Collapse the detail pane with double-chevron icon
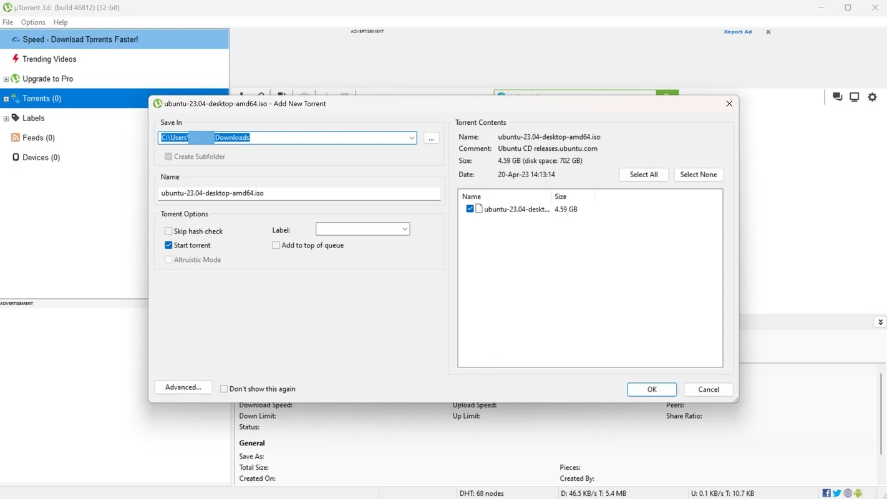 tap(880, 322)
